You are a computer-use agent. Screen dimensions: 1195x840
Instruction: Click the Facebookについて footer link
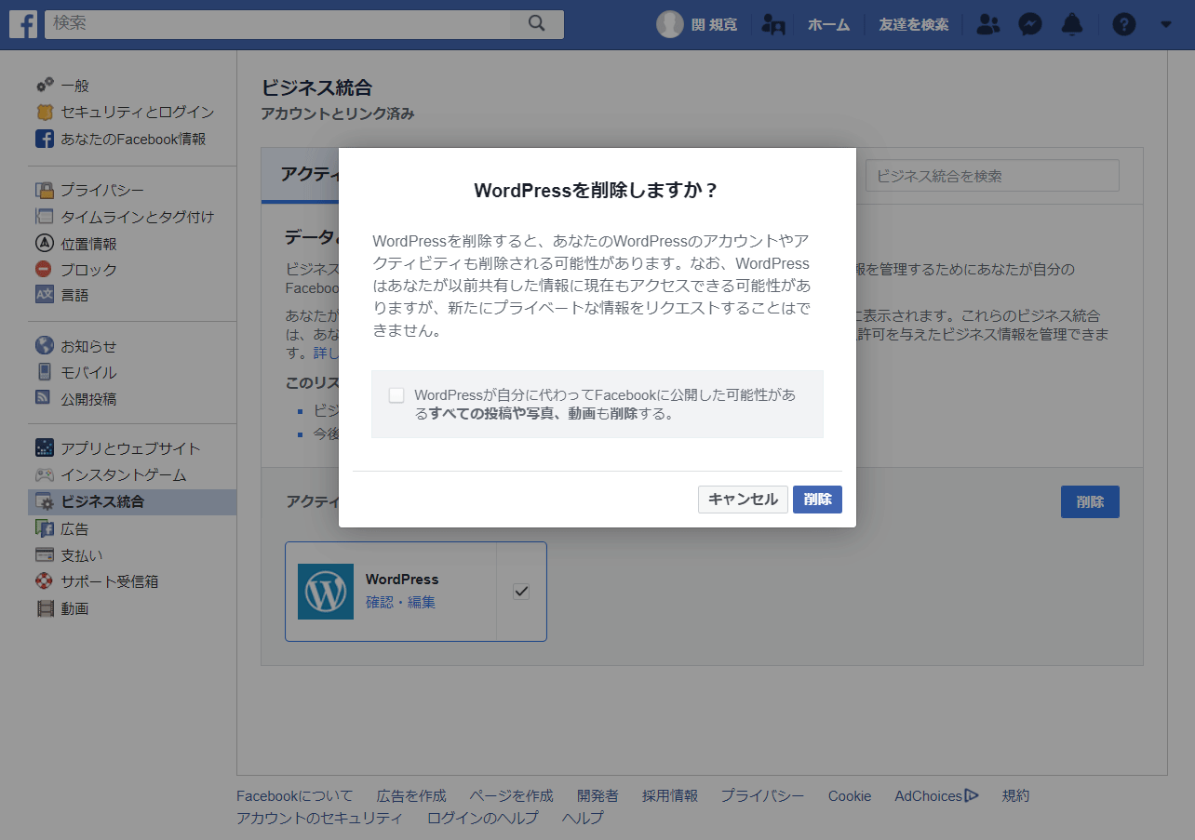(x=295, y=796)
